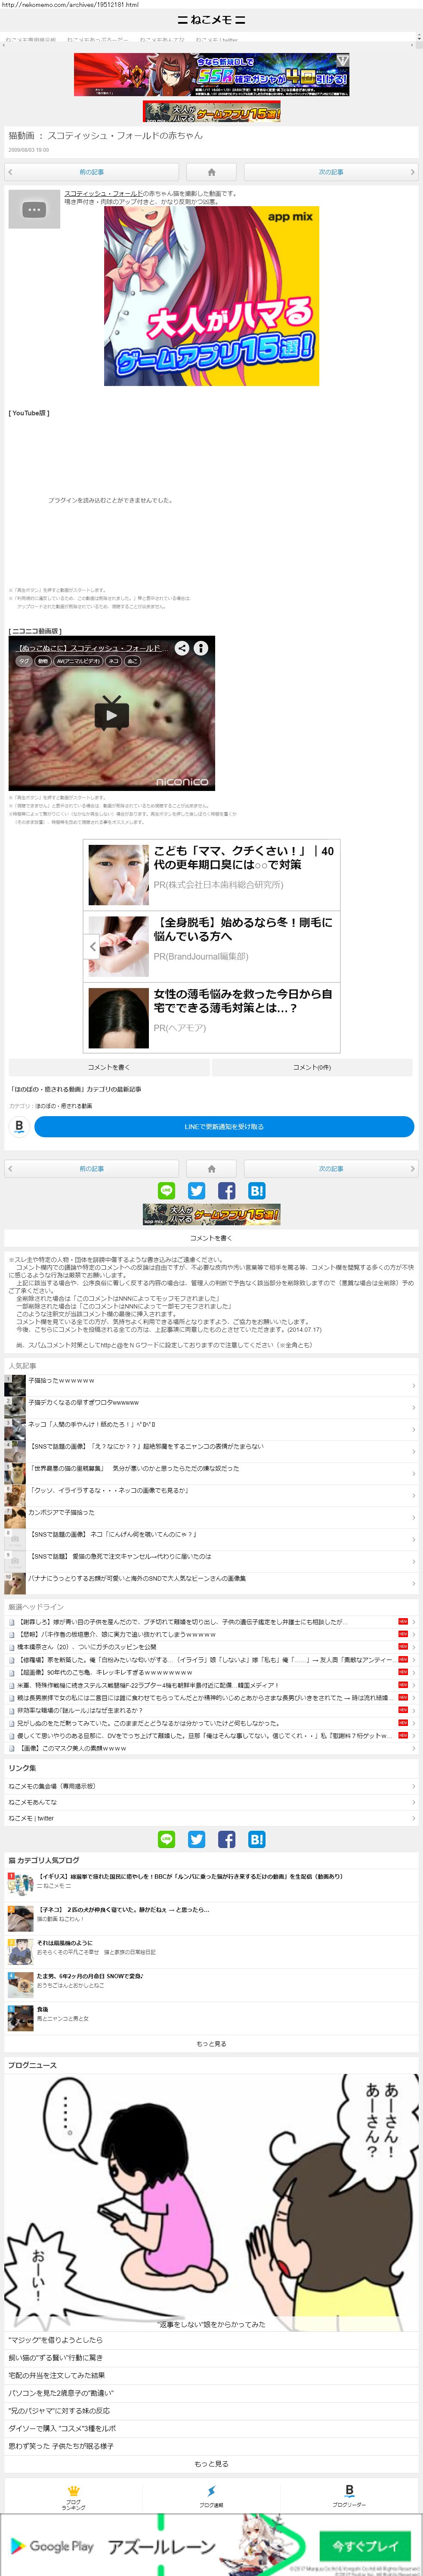Screen dimensions: 423x2576
Task: Click the share icon on niconico player
Action: click(182, 648)
